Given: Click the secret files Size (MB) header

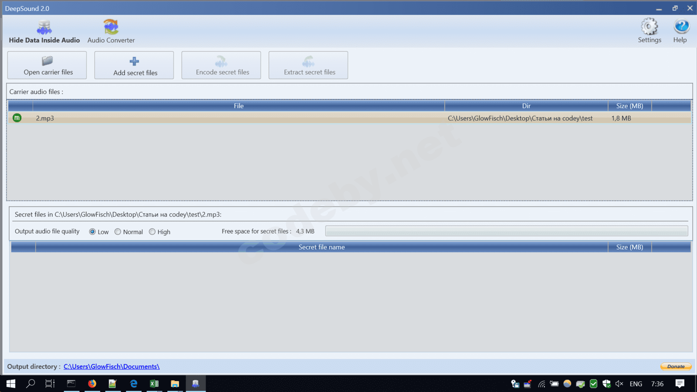Looking at the screenshot, I should click(x=630, y=247).
